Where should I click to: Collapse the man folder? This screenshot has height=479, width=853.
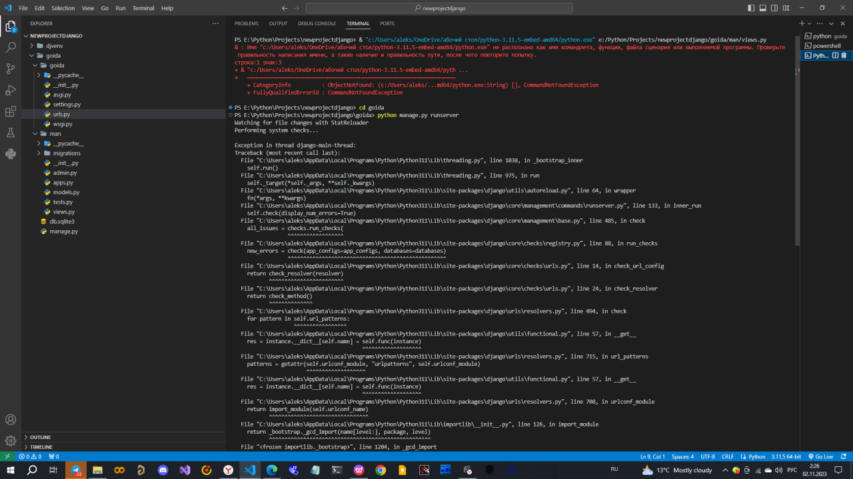(55, 134)
